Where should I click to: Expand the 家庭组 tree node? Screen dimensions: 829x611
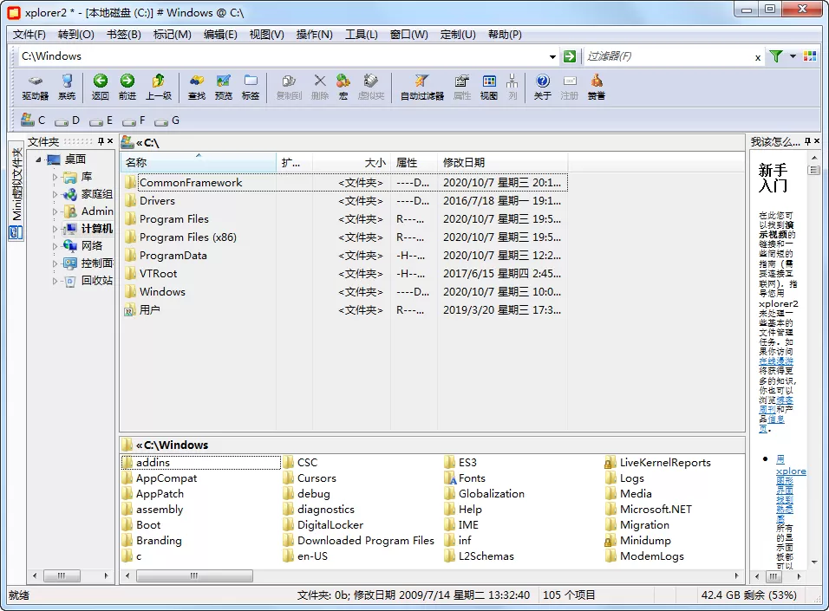click(55, 194)
